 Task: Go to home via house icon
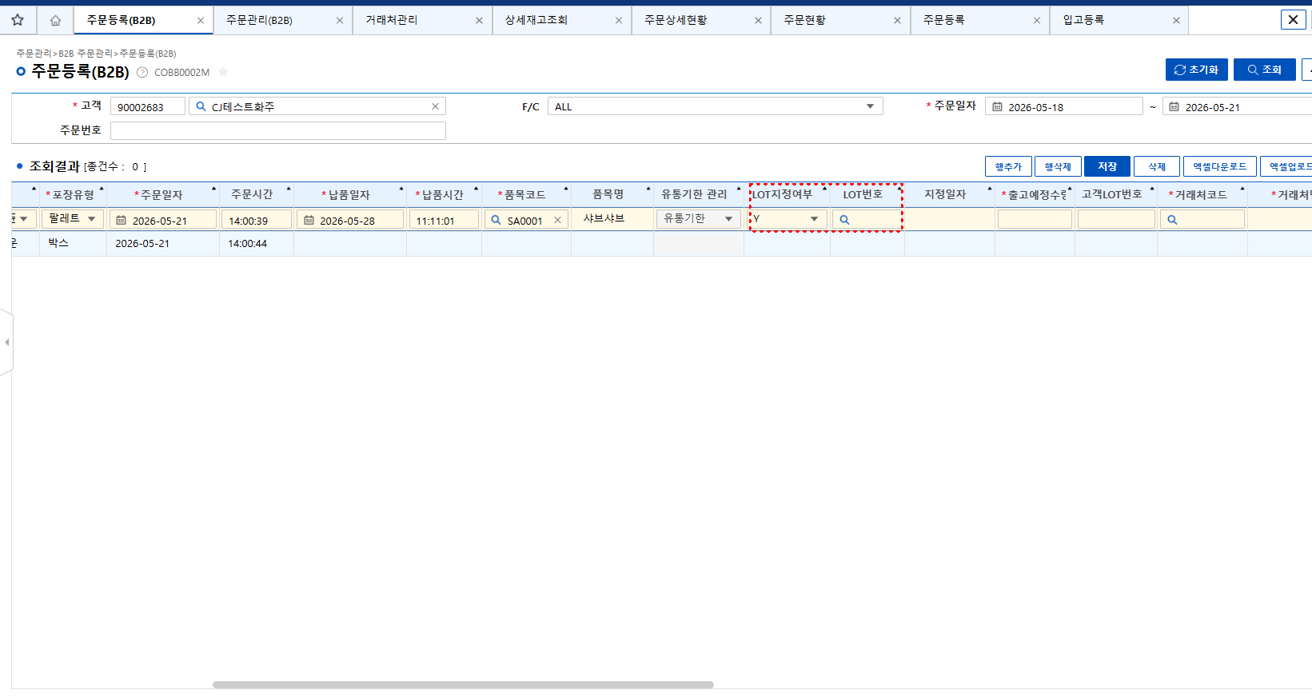click(55, 20)
